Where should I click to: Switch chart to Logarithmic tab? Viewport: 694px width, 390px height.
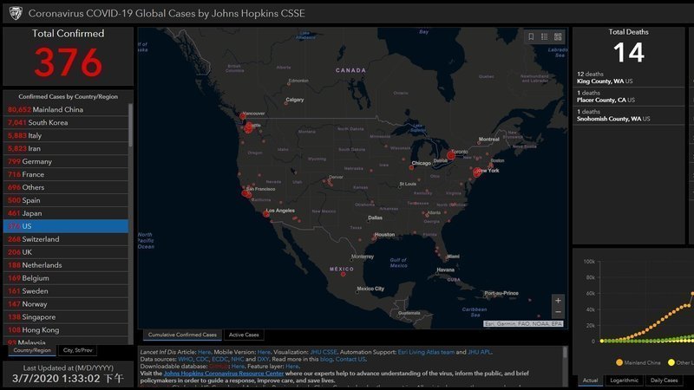pos(624,380)
